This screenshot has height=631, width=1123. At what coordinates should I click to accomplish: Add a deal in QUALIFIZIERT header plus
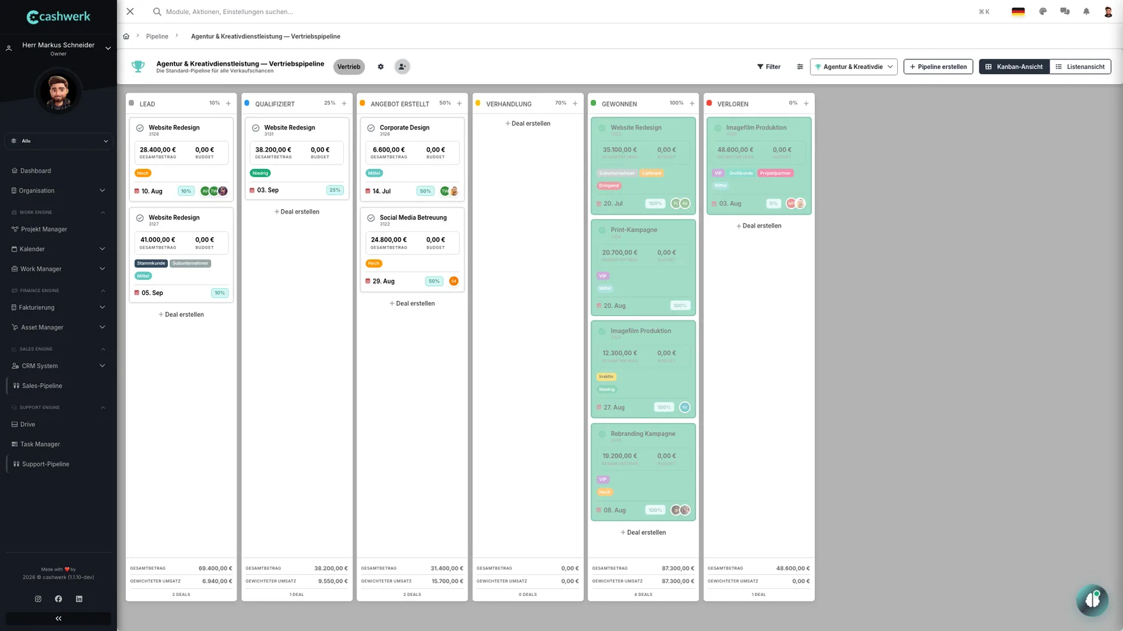click(x=344, y=103)
